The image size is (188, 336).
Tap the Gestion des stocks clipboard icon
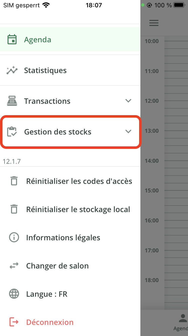(12, 132)
